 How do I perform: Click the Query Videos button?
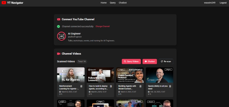pos(131,61)
